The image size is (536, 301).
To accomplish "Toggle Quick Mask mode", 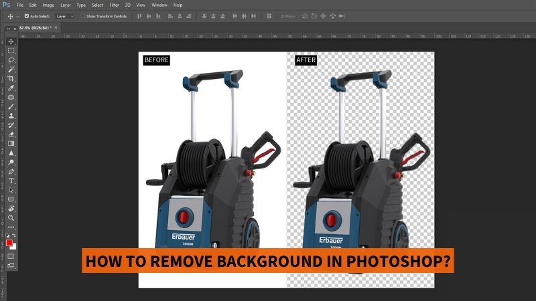I will point(11,256).
